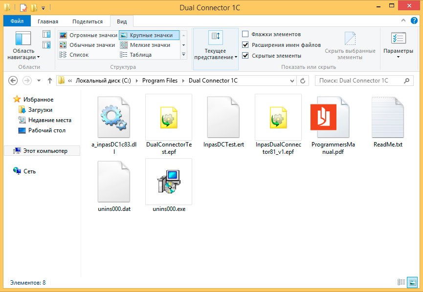Viewport: 423px width, 292px height.
Task: Select the ReadMe.txt file icon
Action: (x=388, y=117)
